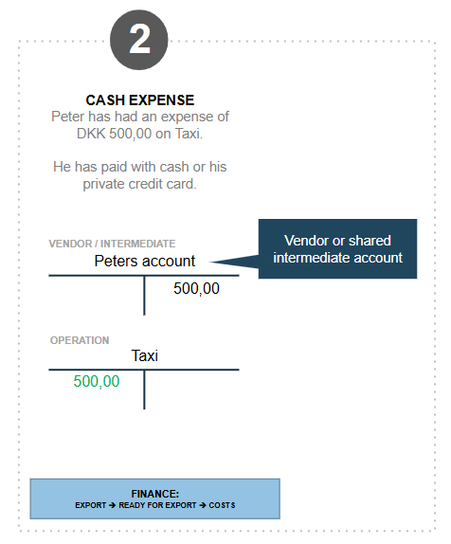Click the COSTS text in finance box
The image size is (451, 544).
tap(222, 505)
